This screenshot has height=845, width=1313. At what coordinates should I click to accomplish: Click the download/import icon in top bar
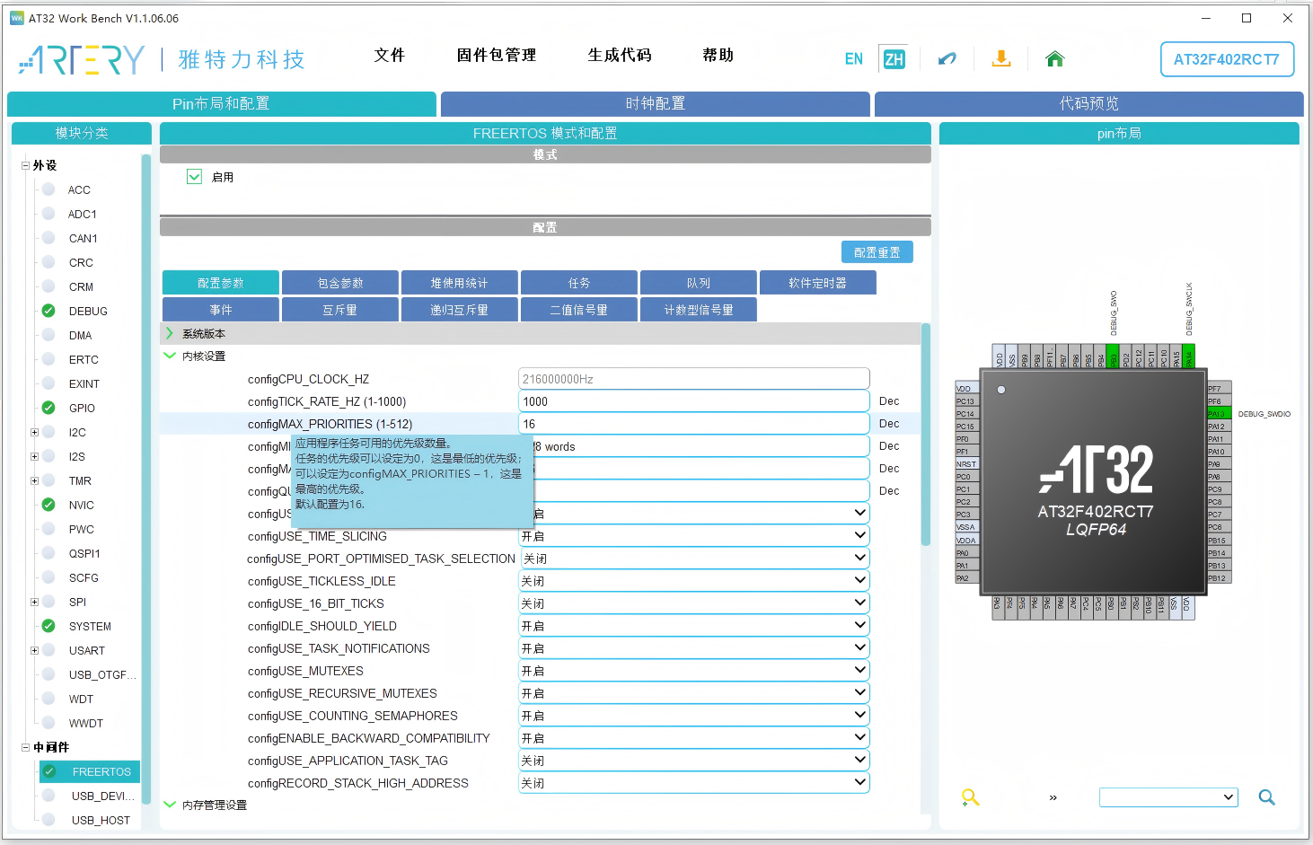[1000, 57]
